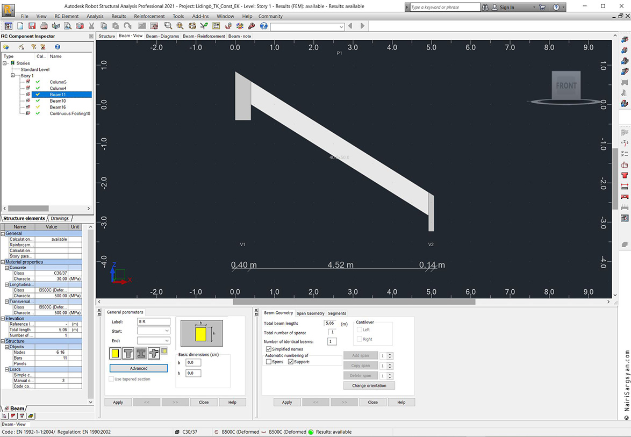The height and width of the screenshot is (437, 631).
Task: Click the FRONT view cube
Action: click(566, 85)
